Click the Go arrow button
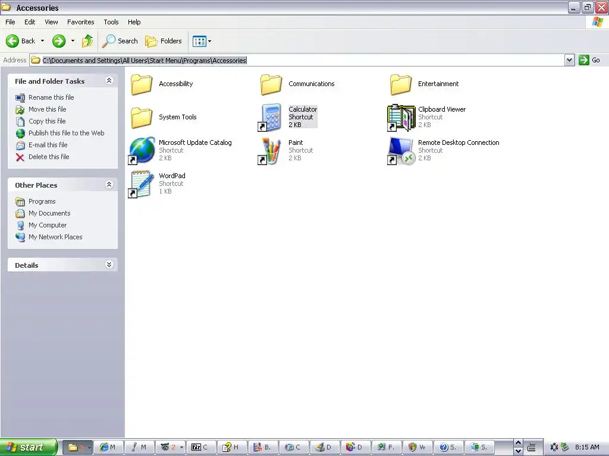This screenshot has width=609, height=456. (x=584, y=60)
